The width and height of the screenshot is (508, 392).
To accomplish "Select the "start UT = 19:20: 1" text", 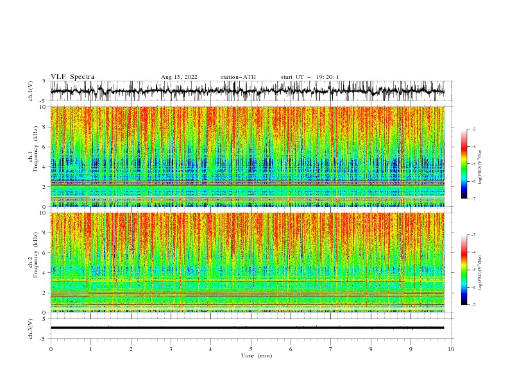I will pyautogui.click(x=310, y=77).
